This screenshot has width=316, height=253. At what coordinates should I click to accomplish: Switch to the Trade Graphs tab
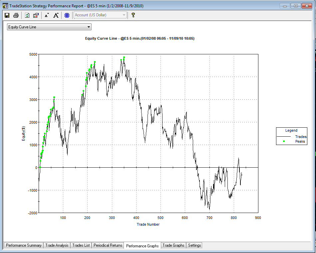173,245
